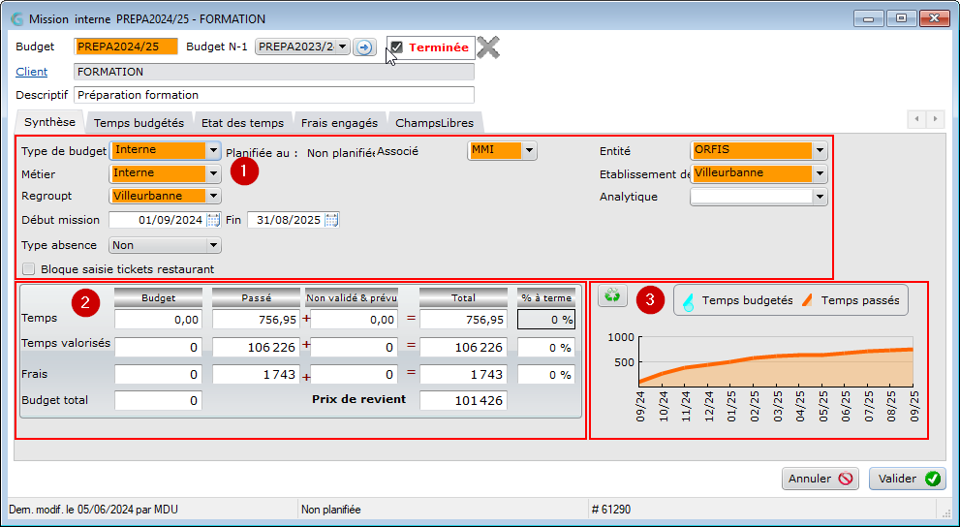Click the Temps Passé value 756,95
This screenshot has width=960, height=527.
(256, 320)
